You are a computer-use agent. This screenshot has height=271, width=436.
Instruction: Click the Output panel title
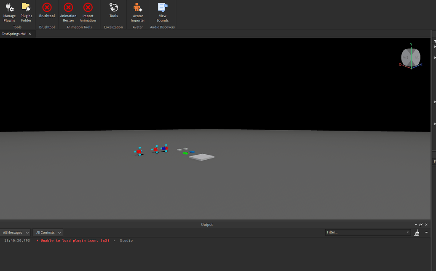206,225
